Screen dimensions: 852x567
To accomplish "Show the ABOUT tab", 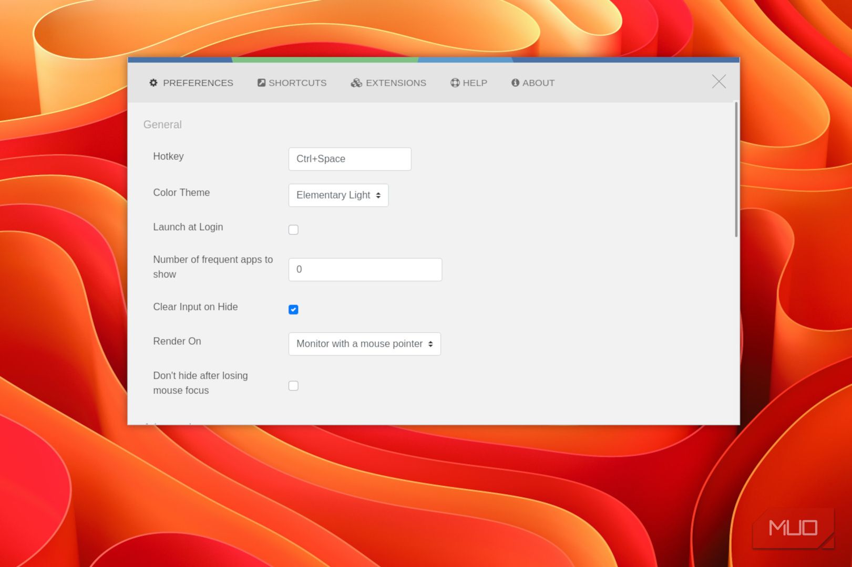I will (533, 83).
